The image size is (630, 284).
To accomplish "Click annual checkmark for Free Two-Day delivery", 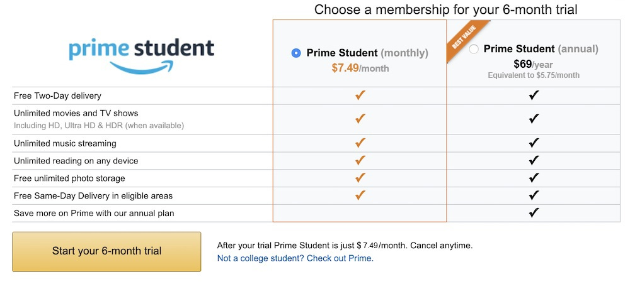I will (534, 96).
